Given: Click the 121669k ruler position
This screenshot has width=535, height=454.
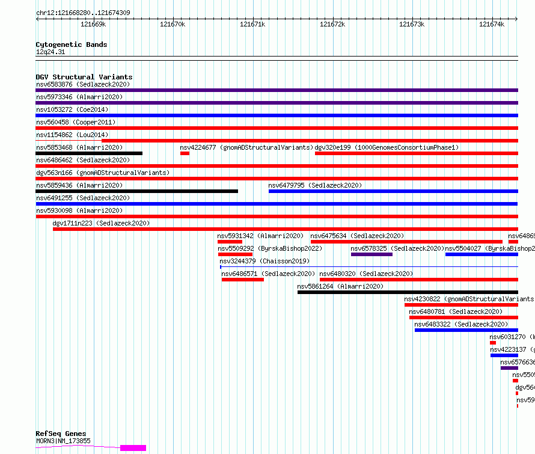Looking at the screenshot, I should click(x=93, y=24).
